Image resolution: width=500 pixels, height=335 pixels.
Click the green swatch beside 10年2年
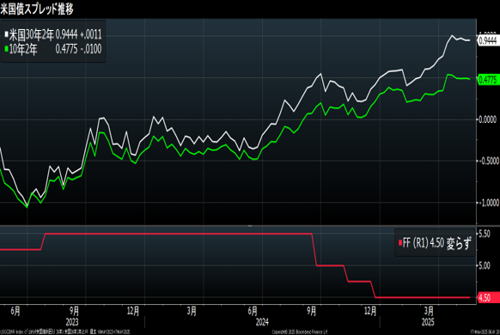pos(6,49)
